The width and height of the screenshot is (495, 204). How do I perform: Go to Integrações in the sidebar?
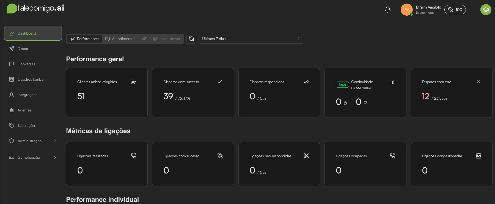tap(33, 95)
